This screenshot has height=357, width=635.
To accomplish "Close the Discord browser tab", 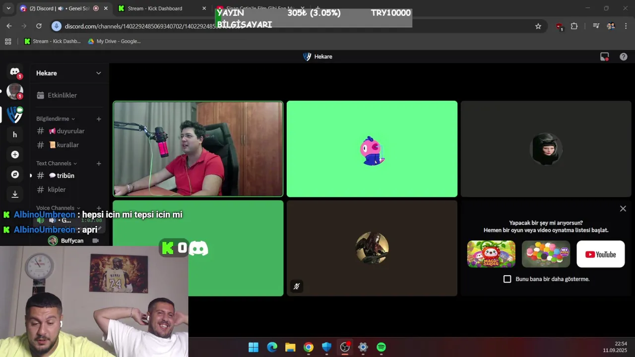I will tap(105, 8).
